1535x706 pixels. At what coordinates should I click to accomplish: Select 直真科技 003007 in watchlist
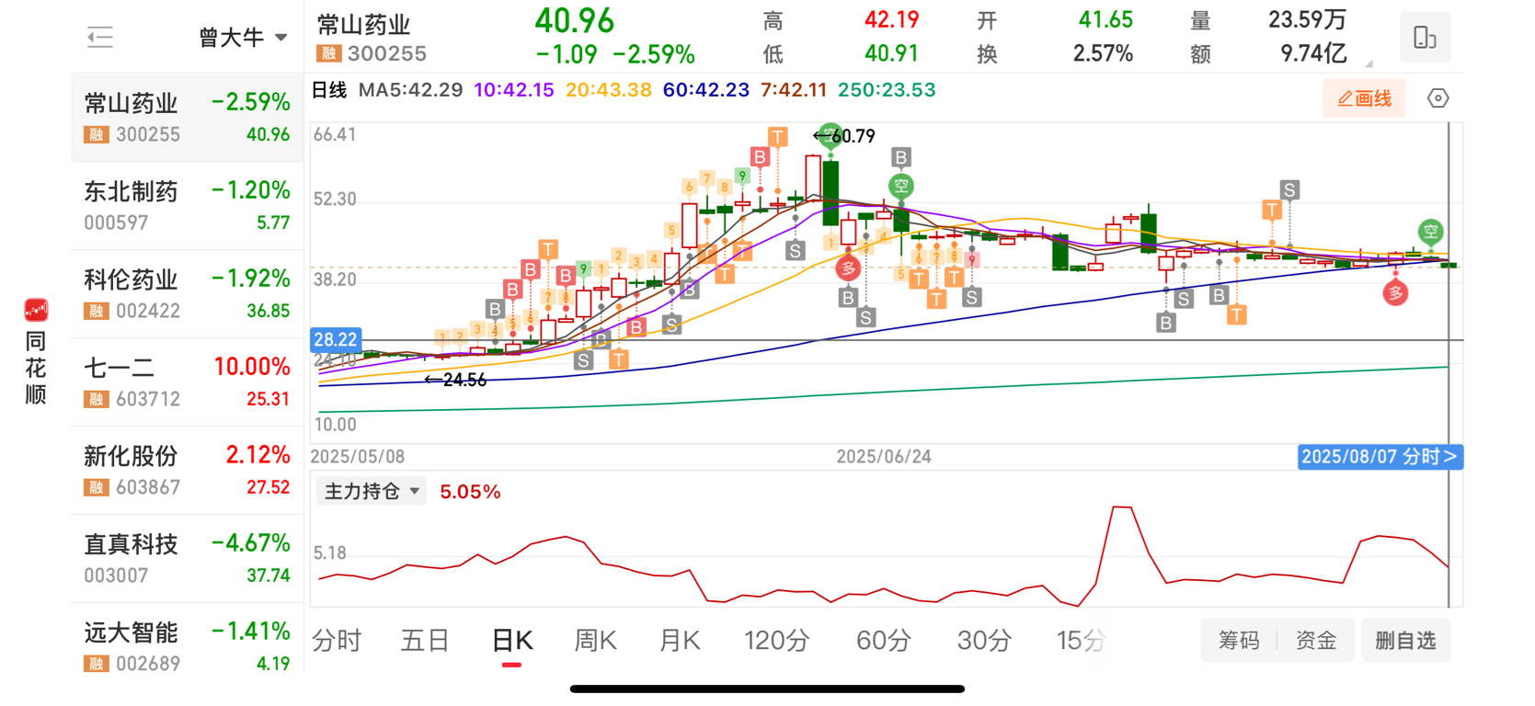(x=187, y=559)
